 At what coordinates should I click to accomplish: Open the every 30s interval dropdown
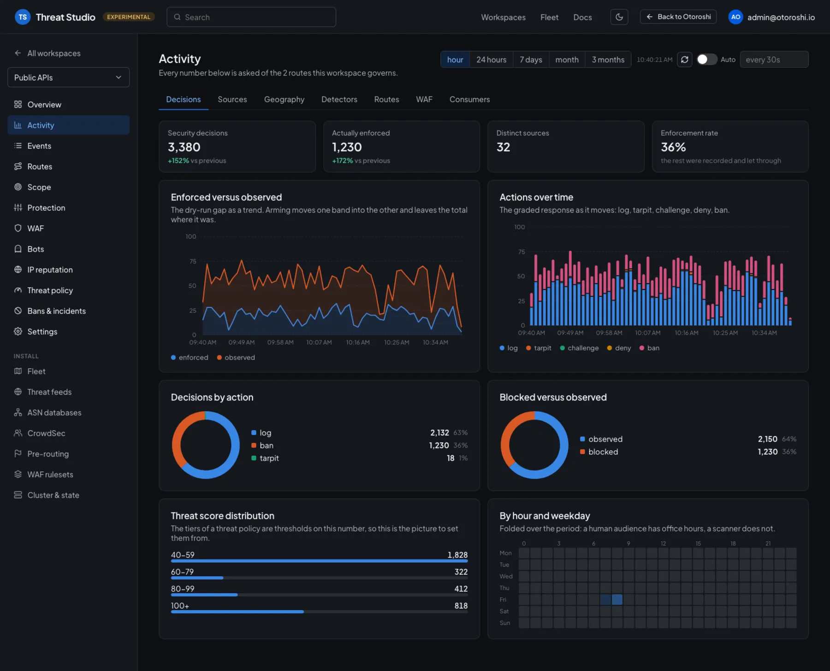(774, 59)
